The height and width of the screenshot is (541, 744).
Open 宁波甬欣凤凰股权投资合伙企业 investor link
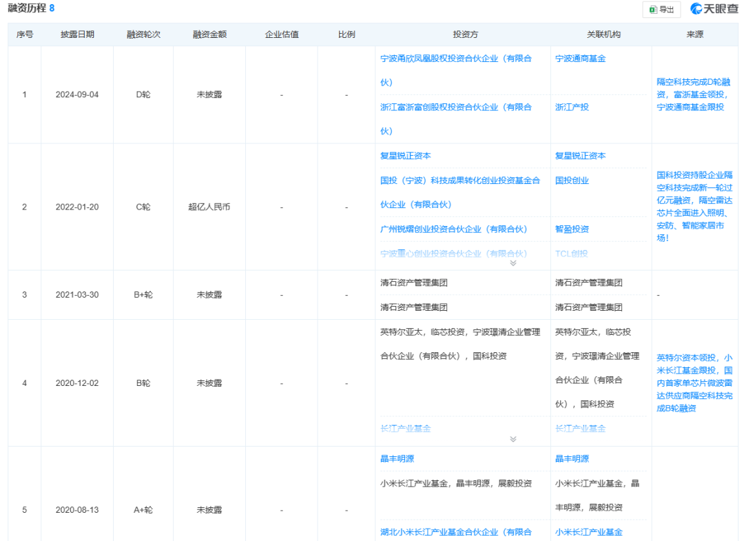coord(456,70)
